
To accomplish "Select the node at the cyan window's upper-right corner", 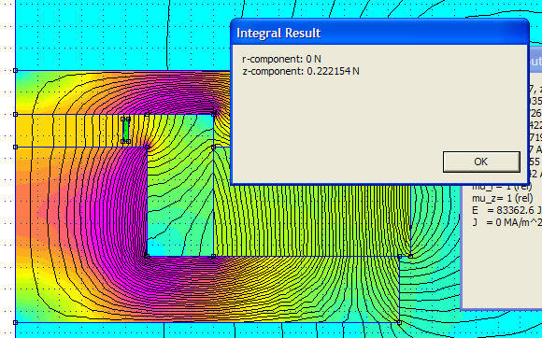I will click(x=213, y=113).
